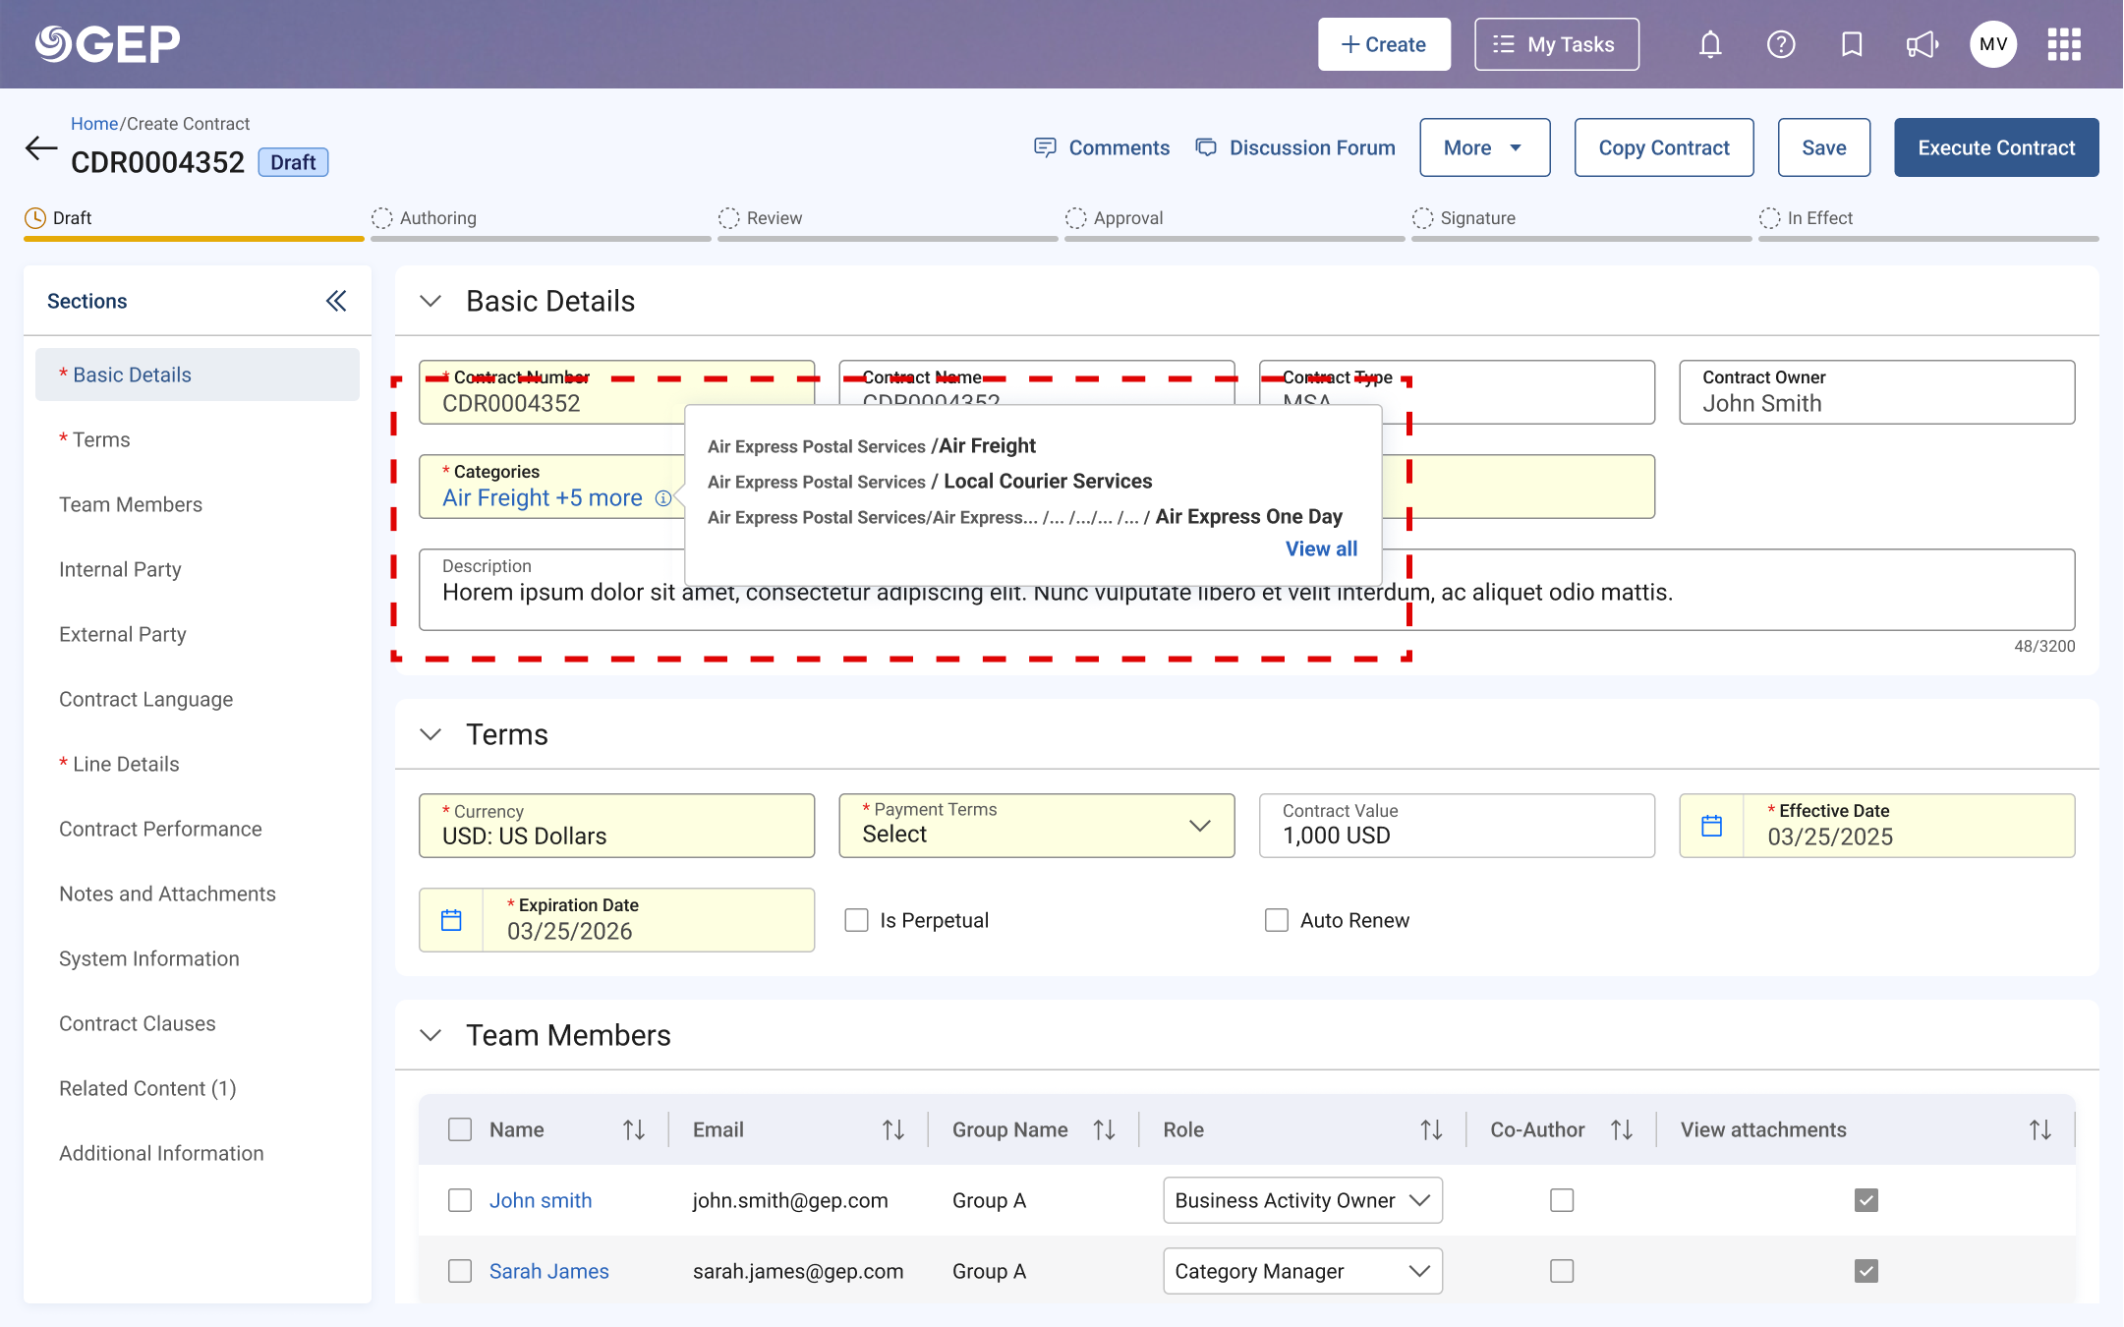2124x1327 pixels.
Task: Click the Create button
Action: pos(1384,44)
